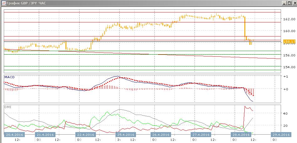Maximize the GBP/JPY chart window
Screen dimensions: 297x143
pos(289,3)
